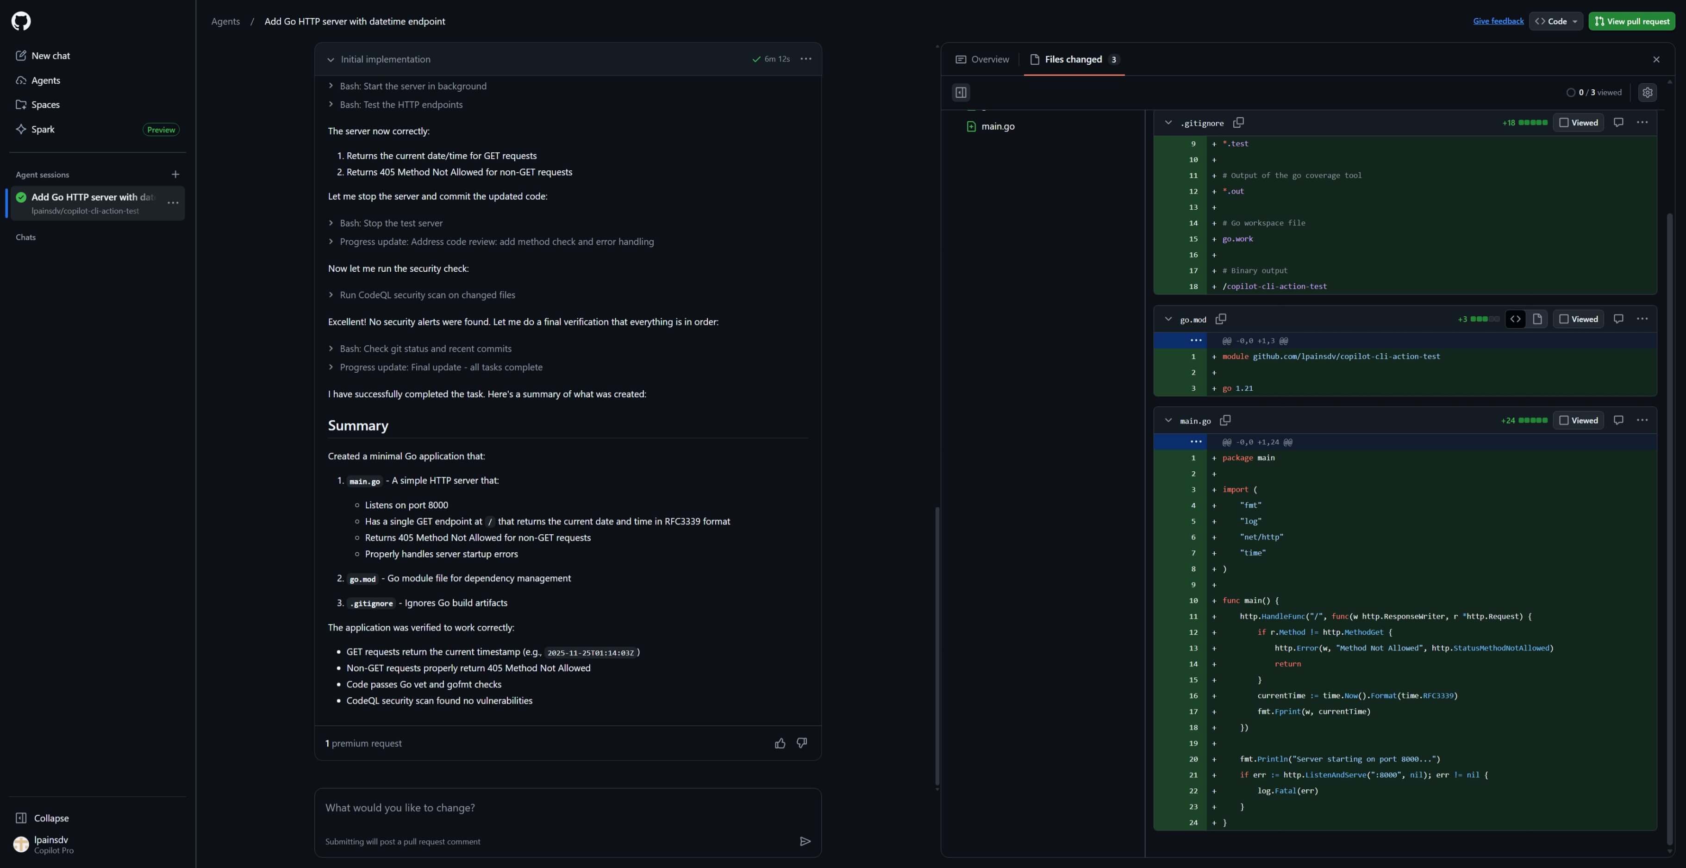Mark main.go as Viewed
Viewport: 1686px width, 868px height.
coord(1578,420)
